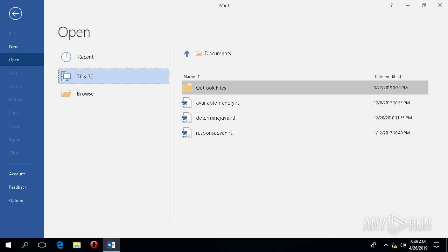The image size is (448, 252).
Task: Show hidden tray icons chevron
Action: pyautogui.click(x=386, y=245)
